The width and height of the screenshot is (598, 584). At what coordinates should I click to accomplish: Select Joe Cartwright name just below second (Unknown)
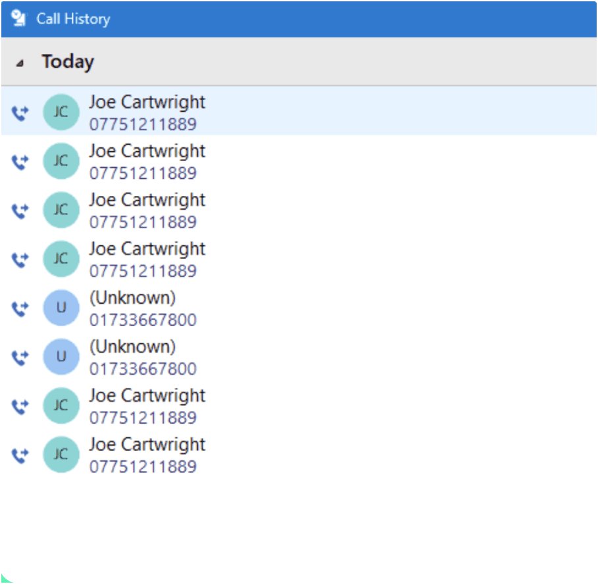pyautogui.click(x=147, y=396)
